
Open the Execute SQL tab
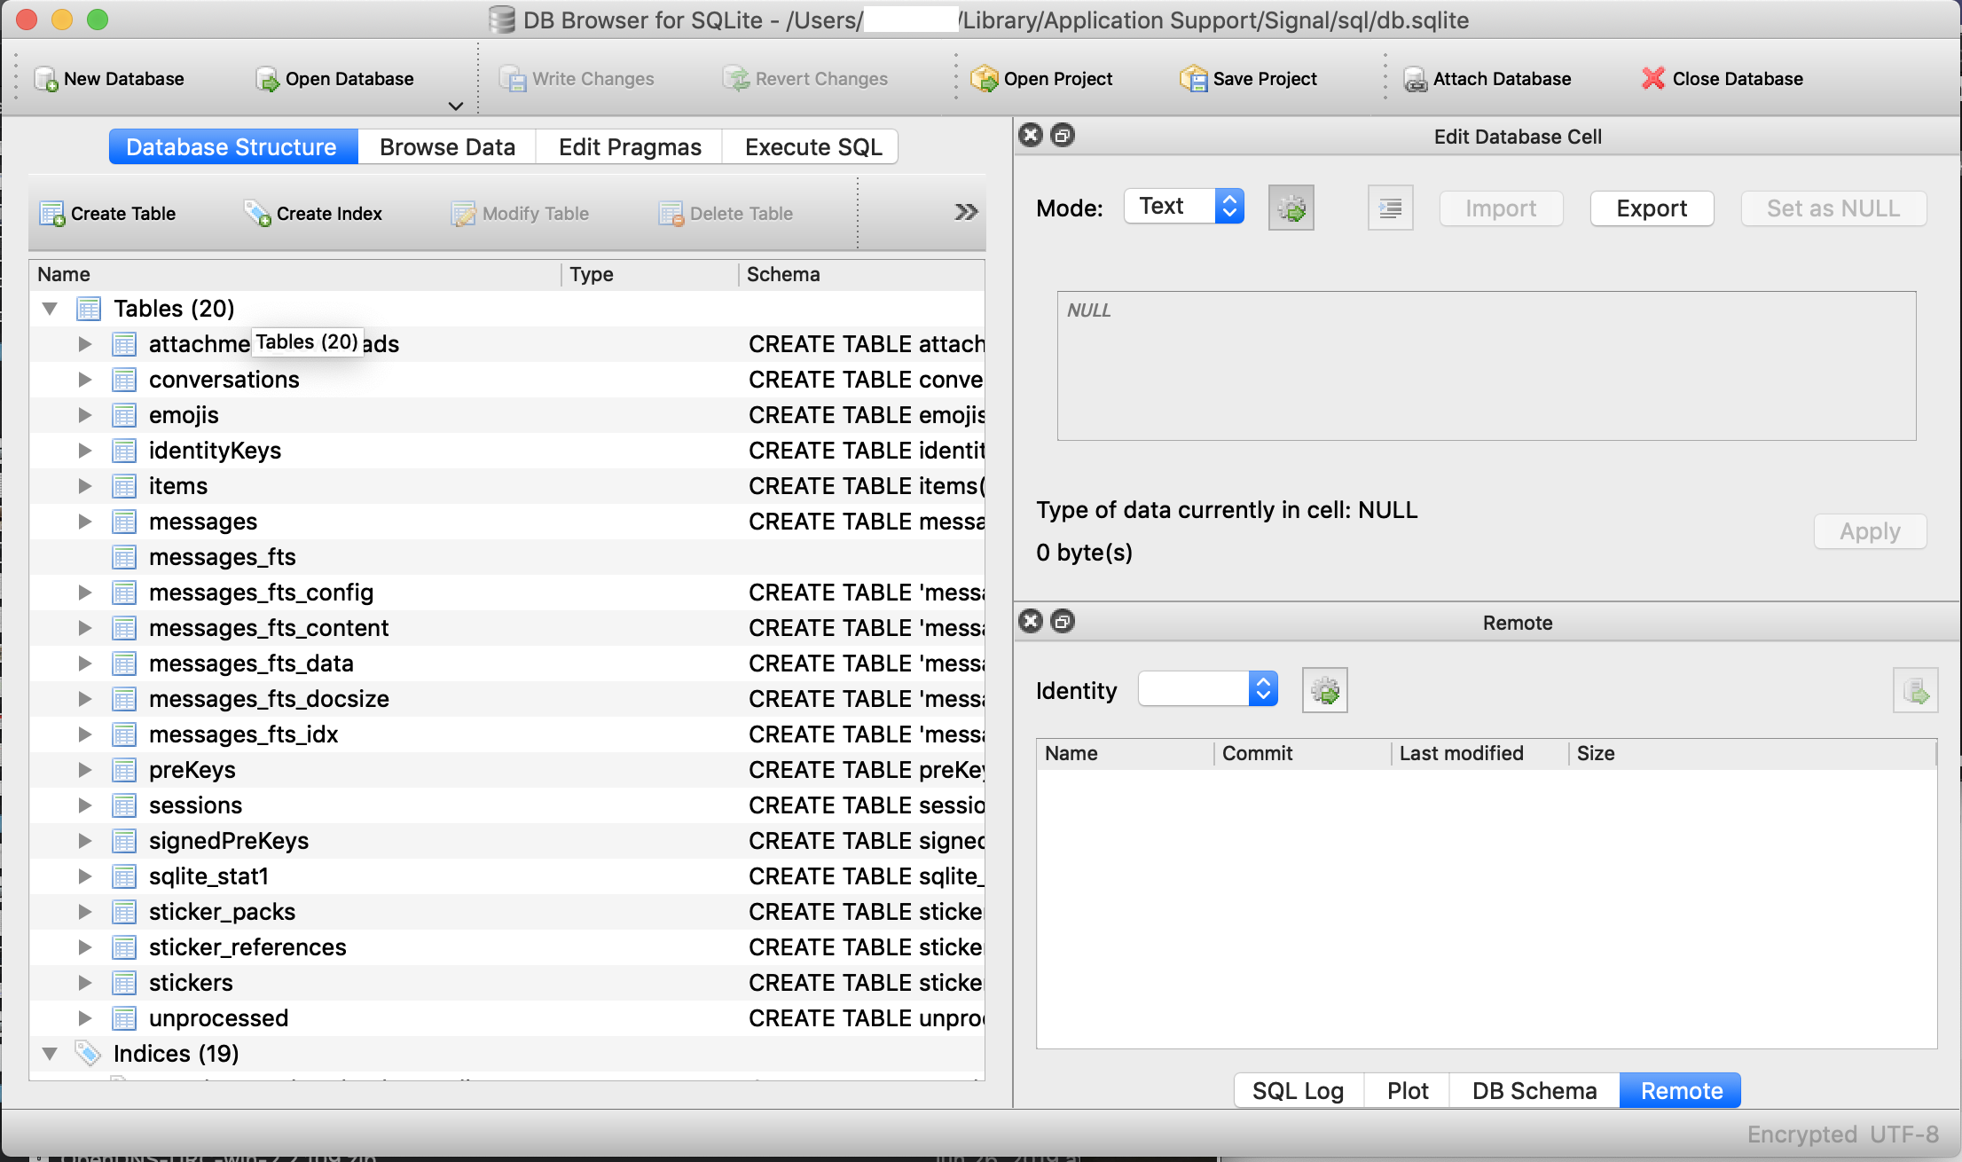pos(812,146)
